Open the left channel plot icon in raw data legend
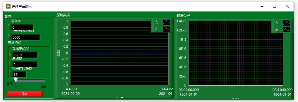The width and height of the screenshot is (298, 102). click(166, 22)
